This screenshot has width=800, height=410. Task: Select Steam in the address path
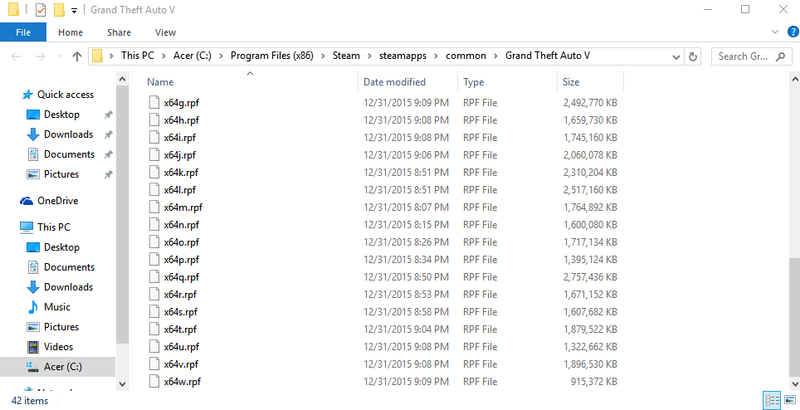[x=346, y=56]
